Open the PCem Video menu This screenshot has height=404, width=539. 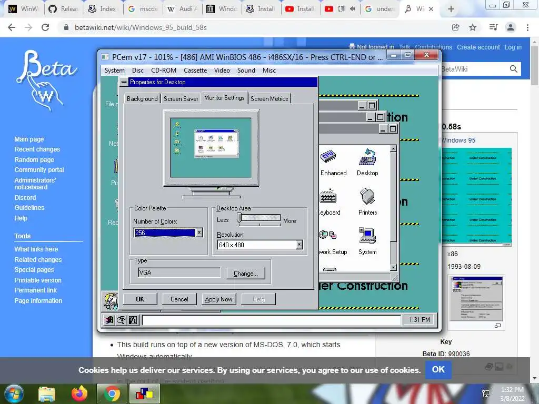(222, 70)
